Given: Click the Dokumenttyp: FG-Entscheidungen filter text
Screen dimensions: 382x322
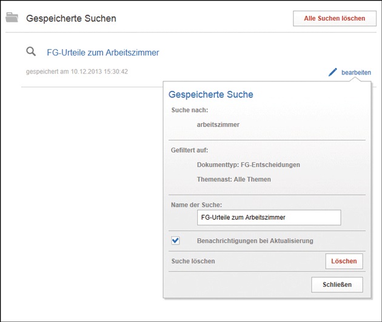Looking at the screenshot, I should pos(248,164).
